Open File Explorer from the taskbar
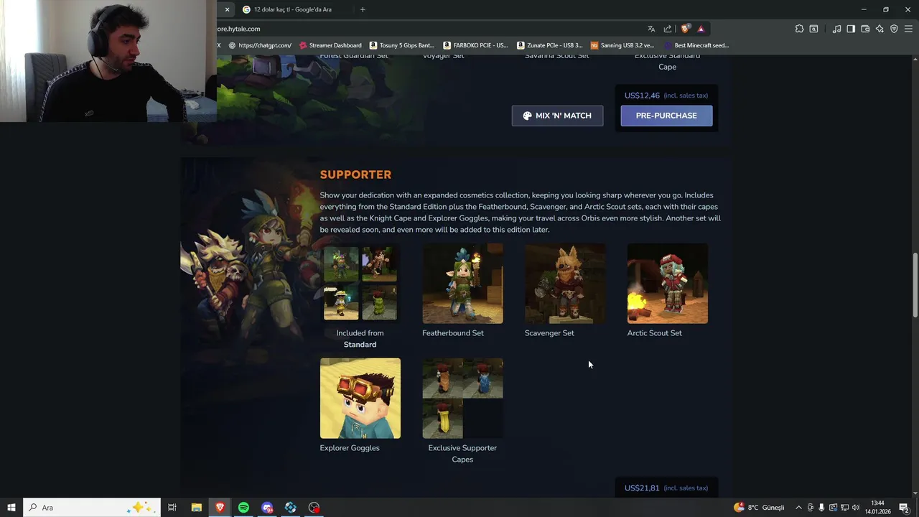This screenshot has width=919, height=517. click(196, 508)
